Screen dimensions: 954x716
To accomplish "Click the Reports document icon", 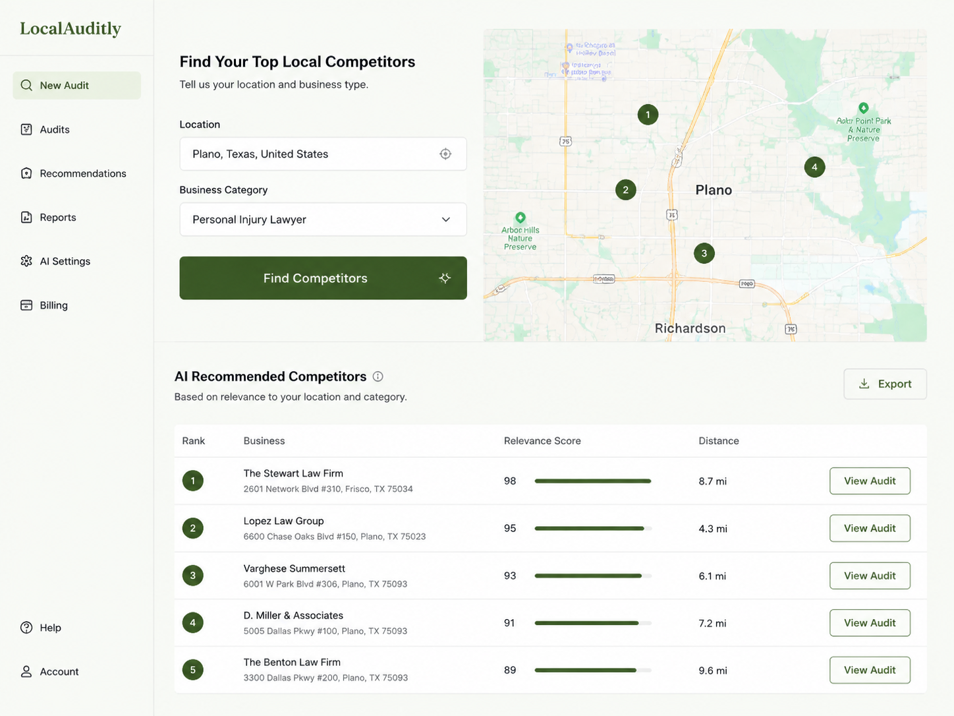I will (x=26, y=217).
